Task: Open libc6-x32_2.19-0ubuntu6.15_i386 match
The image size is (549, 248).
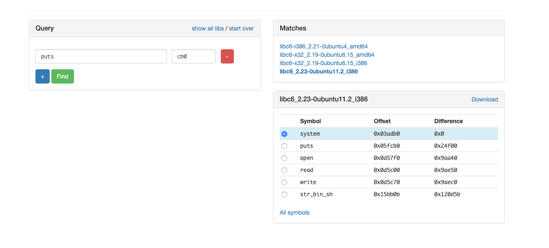Action: point(324,63)
